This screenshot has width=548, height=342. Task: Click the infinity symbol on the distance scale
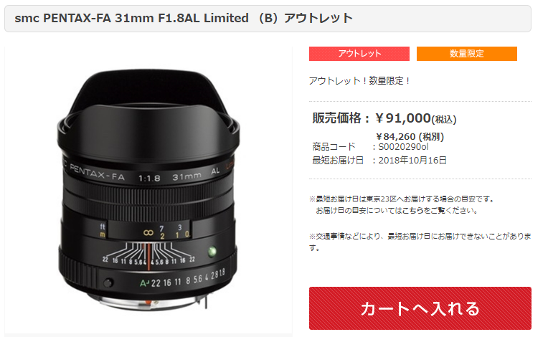(x=148, y=232)
